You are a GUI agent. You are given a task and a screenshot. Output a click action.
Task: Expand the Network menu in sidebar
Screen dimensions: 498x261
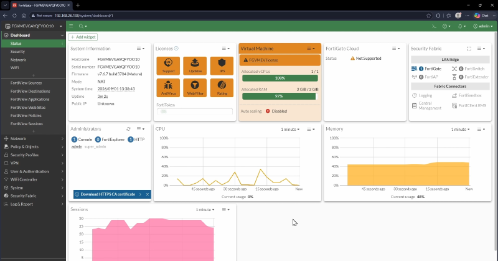click(x=33, y=139)
